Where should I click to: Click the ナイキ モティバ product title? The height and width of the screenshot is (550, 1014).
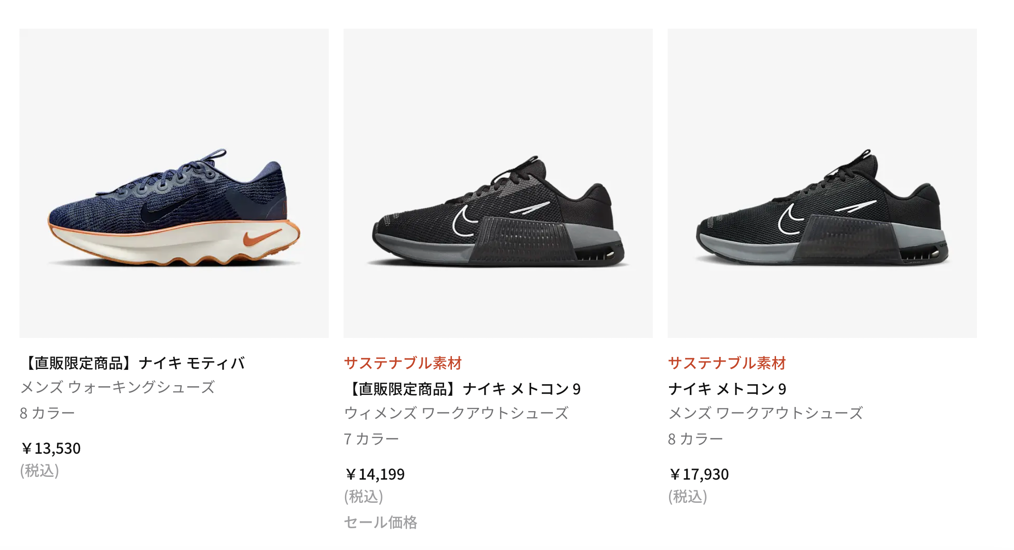click(x=133, y=363)
